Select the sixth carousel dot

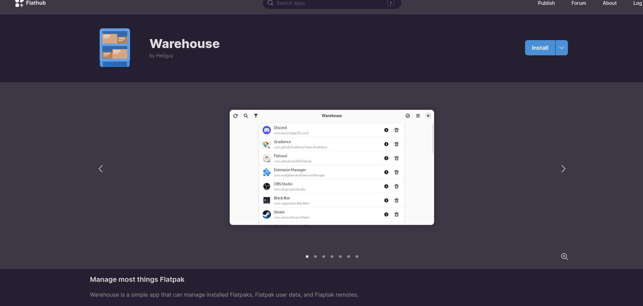349,257
